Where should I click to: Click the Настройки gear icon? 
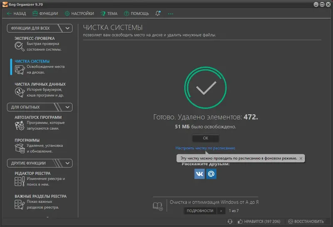[x=67, y=14]
